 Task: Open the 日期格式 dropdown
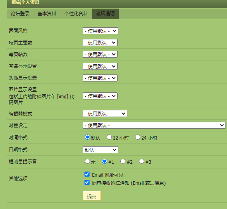point(100,150)
